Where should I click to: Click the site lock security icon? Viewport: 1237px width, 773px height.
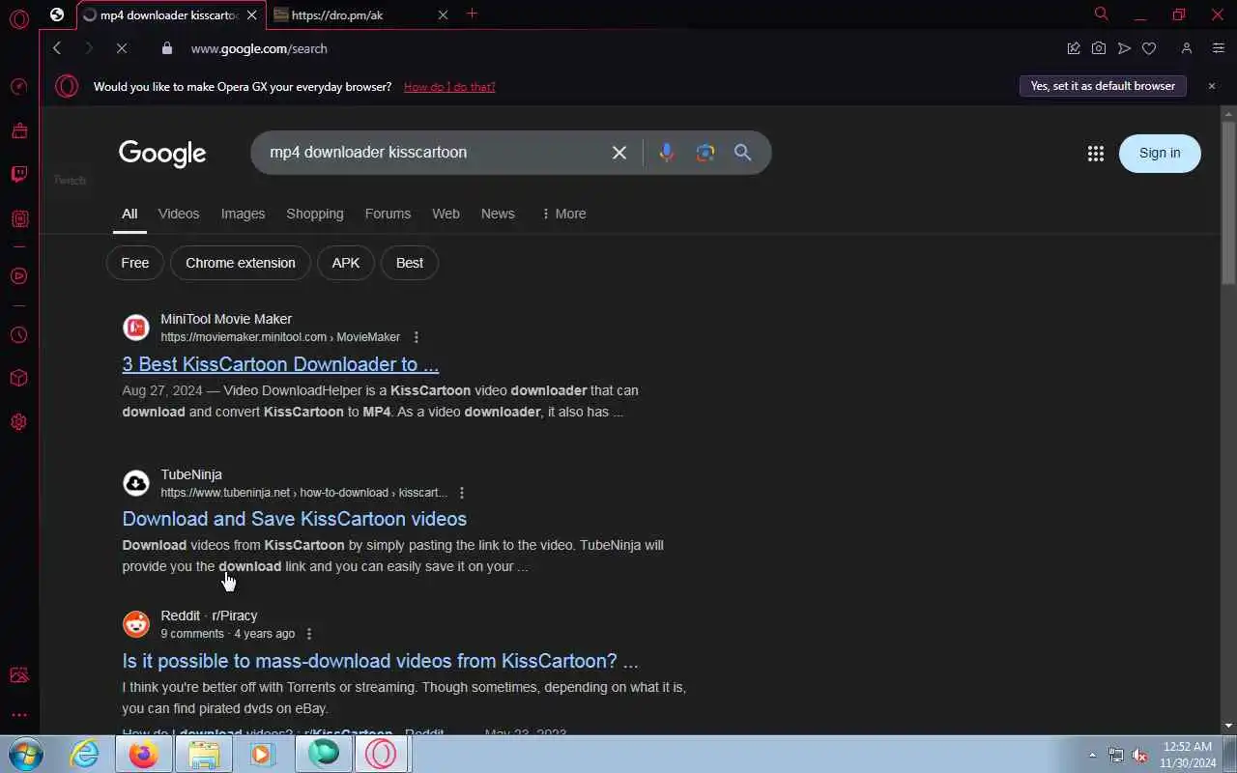click(167, 48)
